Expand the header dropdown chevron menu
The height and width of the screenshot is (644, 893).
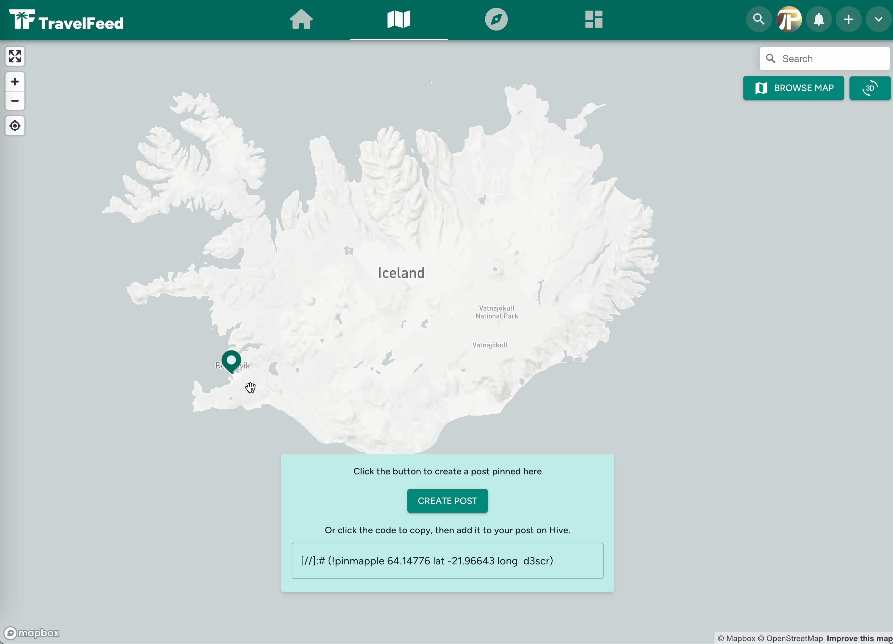click(878, 19)
